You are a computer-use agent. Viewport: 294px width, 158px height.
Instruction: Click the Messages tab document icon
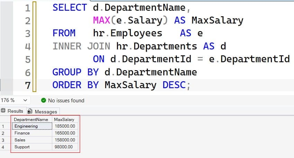click(x=30, y=111)
